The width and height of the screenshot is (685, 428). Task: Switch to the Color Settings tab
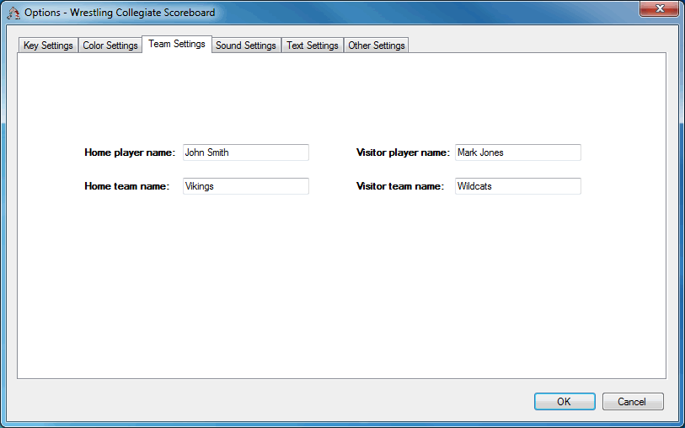[110, 45]
